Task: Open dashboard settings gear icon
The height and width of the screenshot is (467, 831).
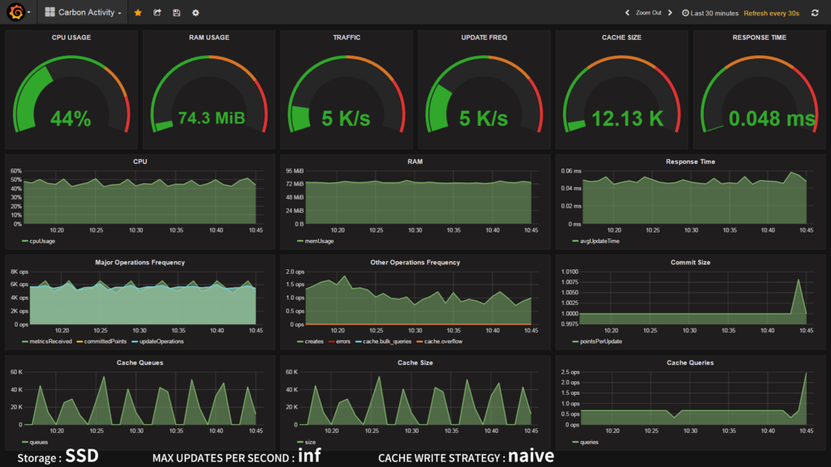Action: click(196, 13)
